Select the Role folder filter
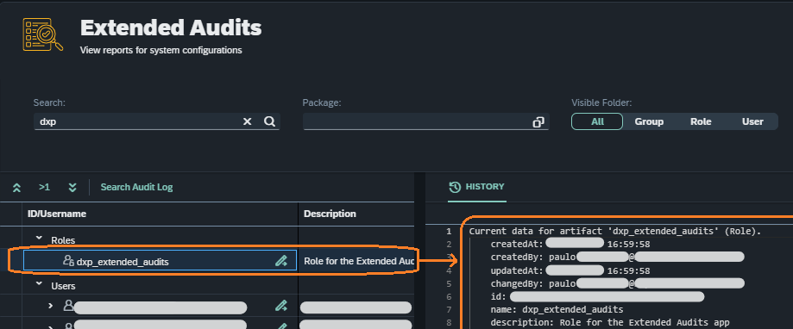Viewport: 793px width, 329px height. pyautogui.click(x=701, y=121)
